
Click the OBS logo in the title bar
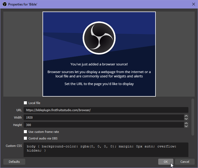pyautogui.click(x=4, y=4)
